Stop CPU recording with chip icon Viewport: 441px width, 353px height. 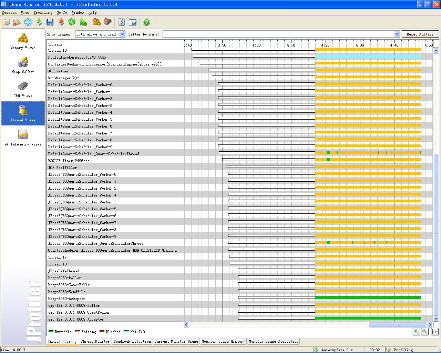(108, 22)
